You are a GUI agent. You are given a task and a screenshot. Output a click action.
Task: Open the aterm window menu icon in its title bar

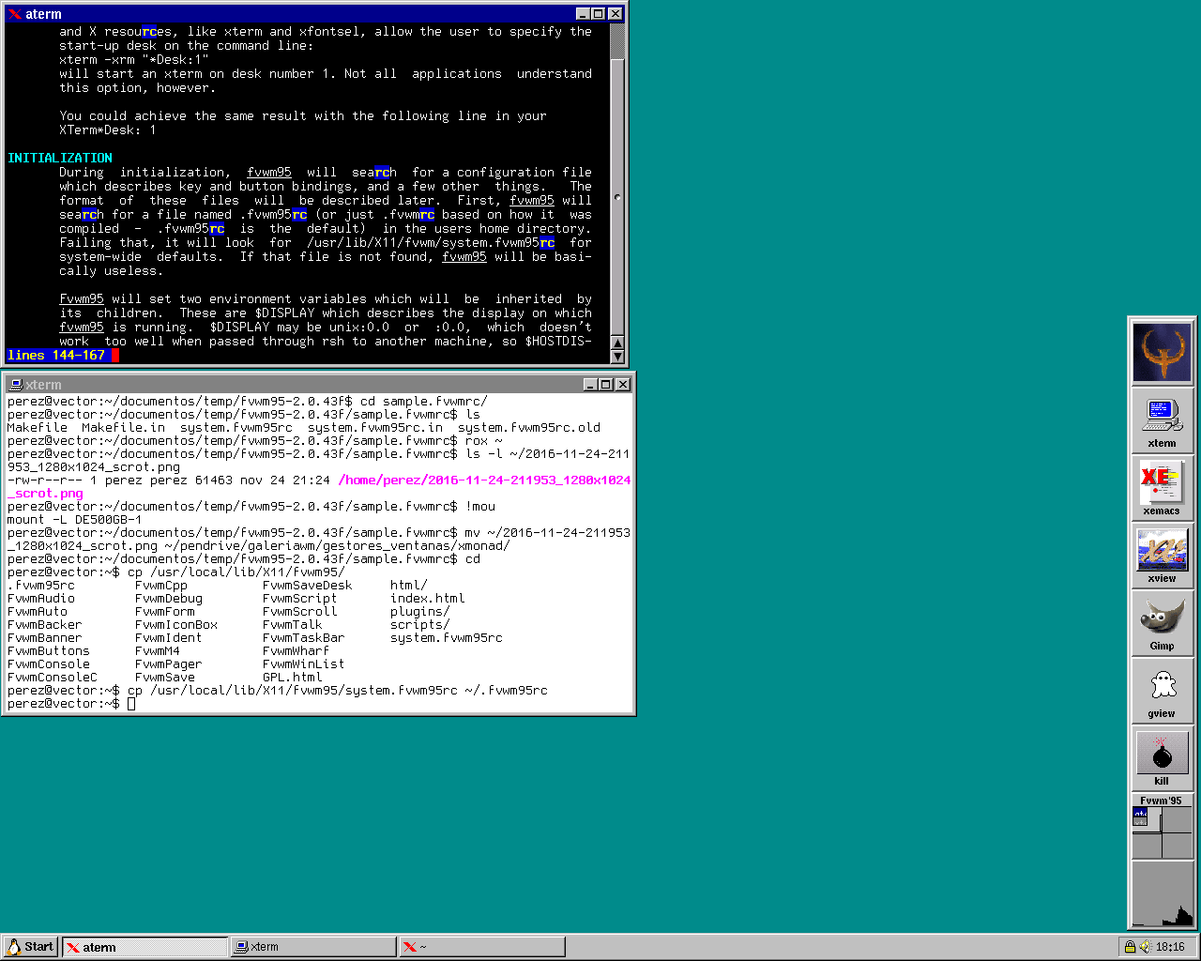tap(14, 14)
